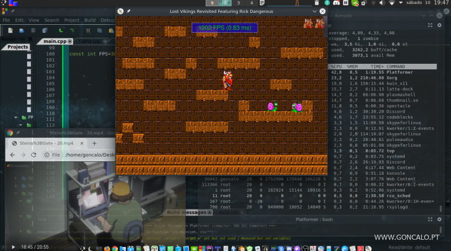Viewport: 451px width, 251px height.
Task: Close the main.cpp tab with its x
Action: [x=69, y=41]
